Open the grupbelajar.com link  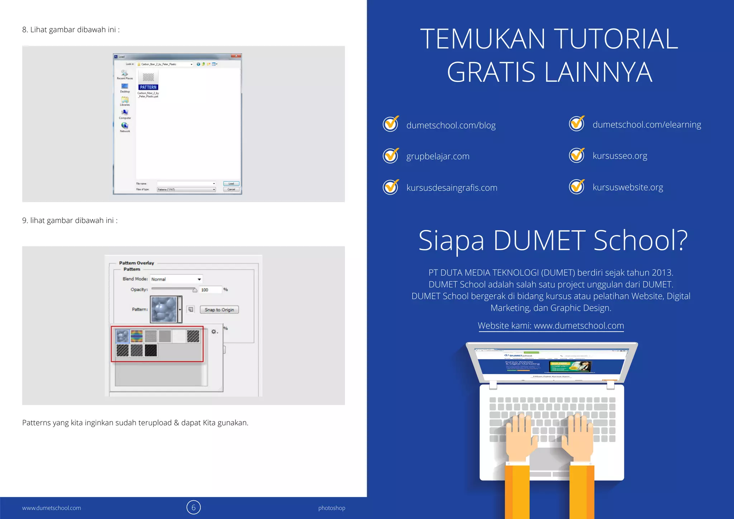tap(438, 157)
